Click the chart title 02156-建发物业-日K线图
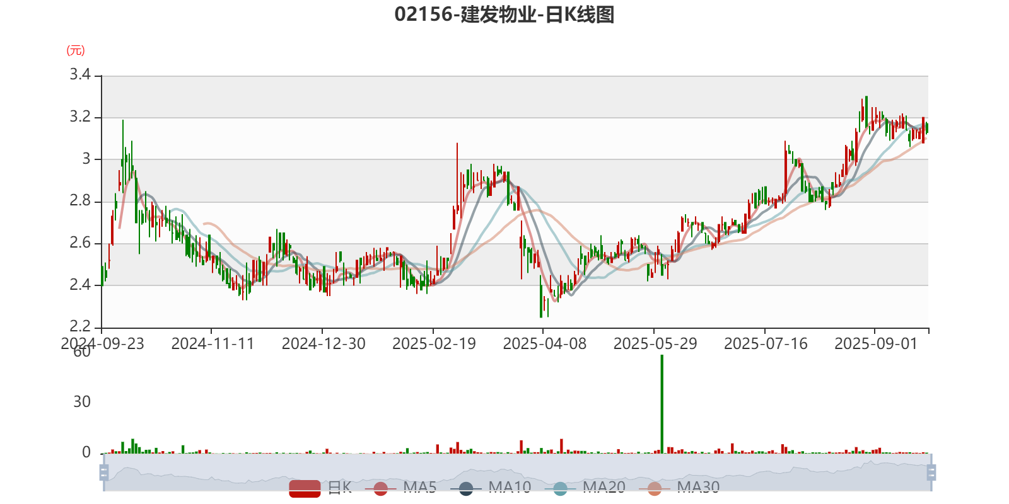Viewport: 1009px width, 504px height. point(504,14)
